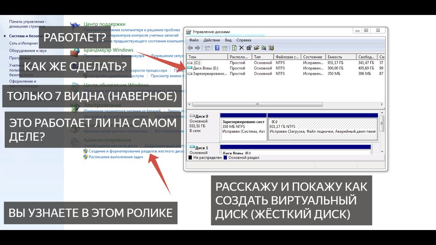Open Настройка удаленного доступа link
Screen dimensions: 436x245
coord(116,76)
